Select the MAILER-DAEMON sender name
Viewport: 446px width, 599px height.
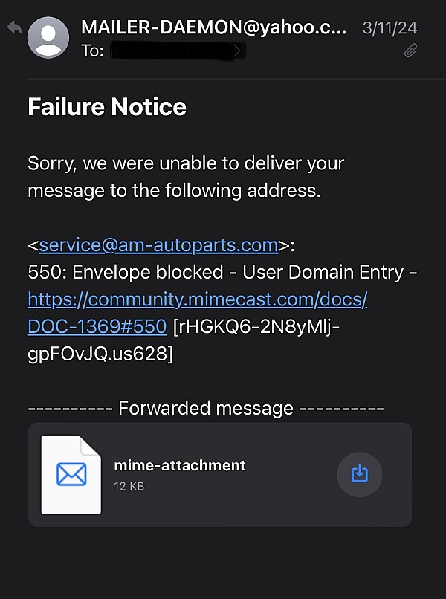point(214,27)
